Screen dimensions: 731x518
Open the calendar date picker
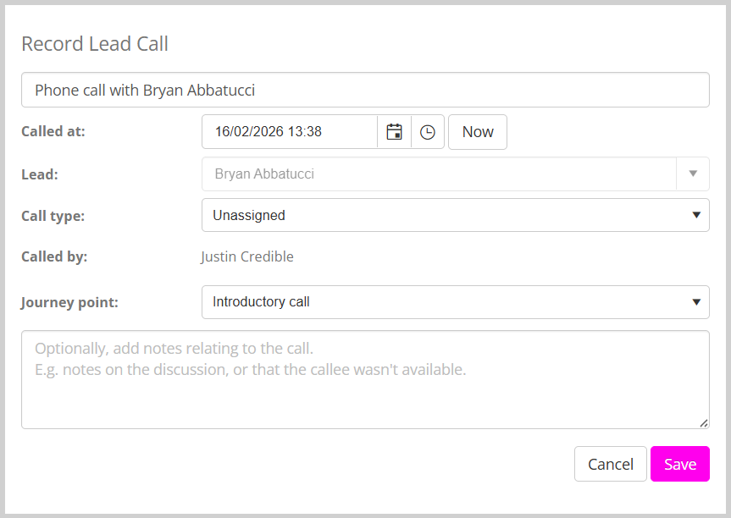(394, 132)
